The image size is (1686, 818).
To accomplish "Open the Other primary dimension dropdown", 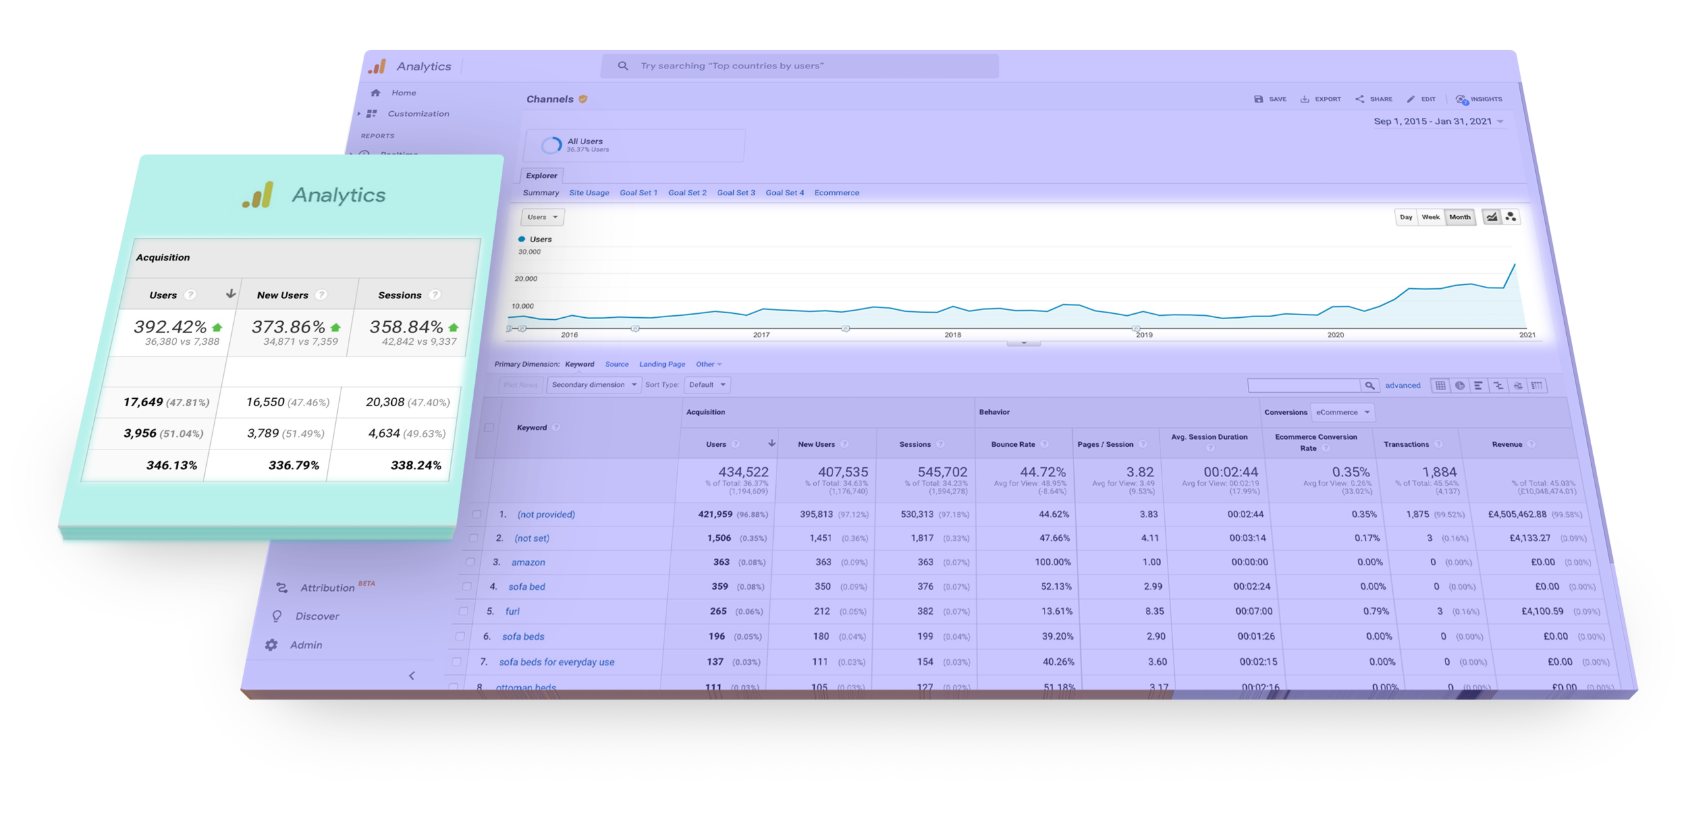I will [x=708, y=364].
